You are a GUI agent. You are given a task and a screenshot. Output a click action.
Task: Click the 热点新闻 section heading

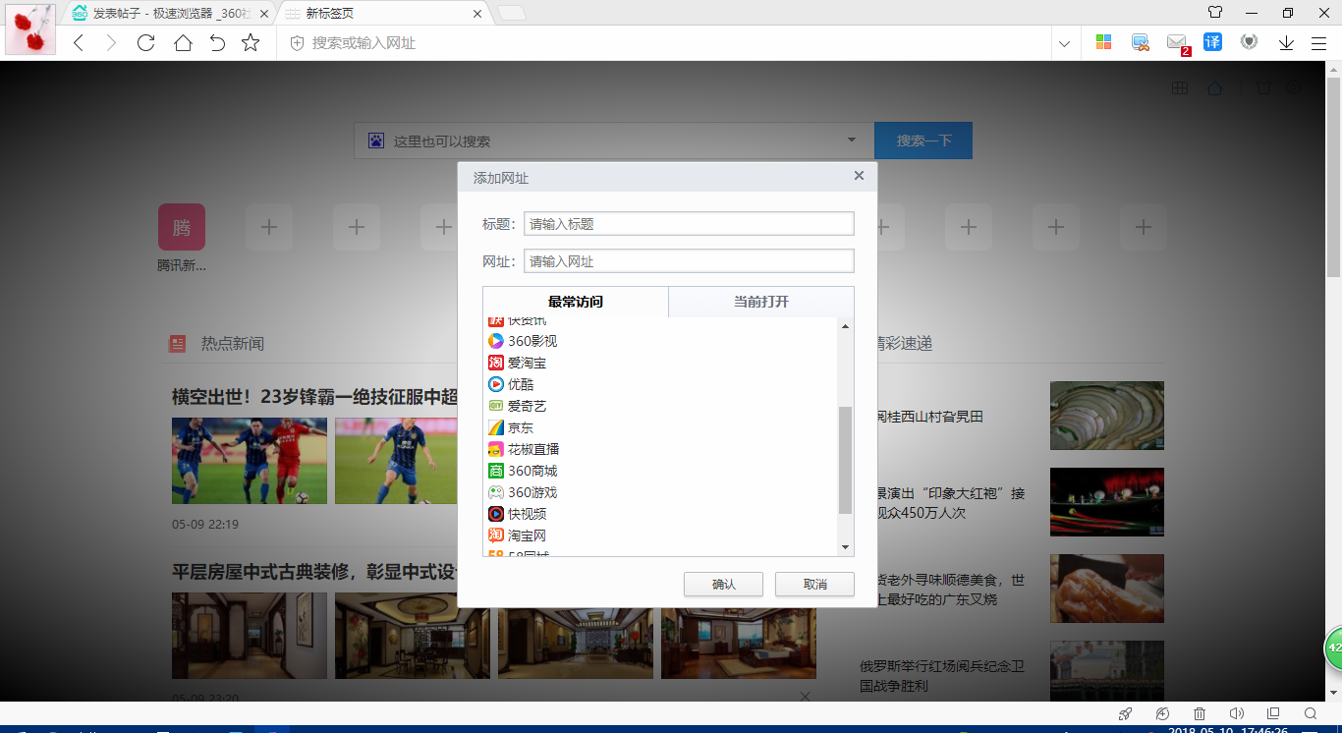pos(233,344)
